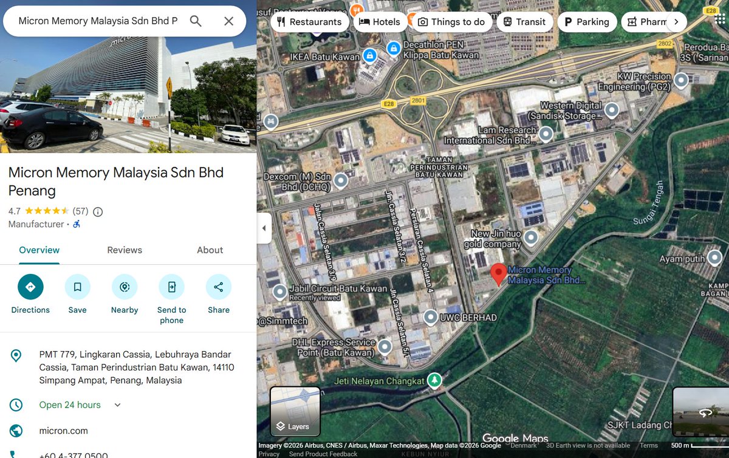Select the Parking chip
This screenshot has width=729, height=458.
[x=587, y=22]
